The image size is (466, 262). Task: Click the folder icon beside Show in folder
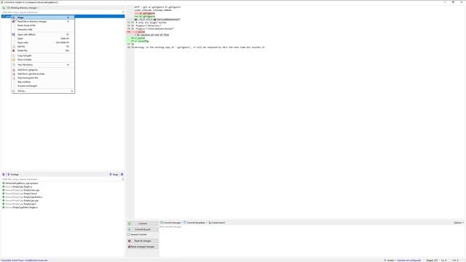13,60
